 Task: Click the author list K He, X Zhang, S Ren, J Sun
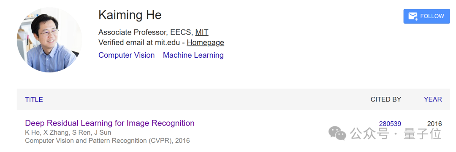(x=68, y=133)
